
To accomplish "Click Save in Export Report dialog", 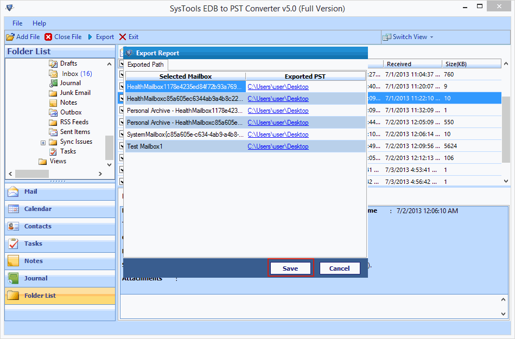I will [x=290, y=268].
